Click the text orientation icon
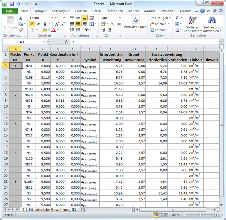The image size is (226, 220). coord(87,30)
